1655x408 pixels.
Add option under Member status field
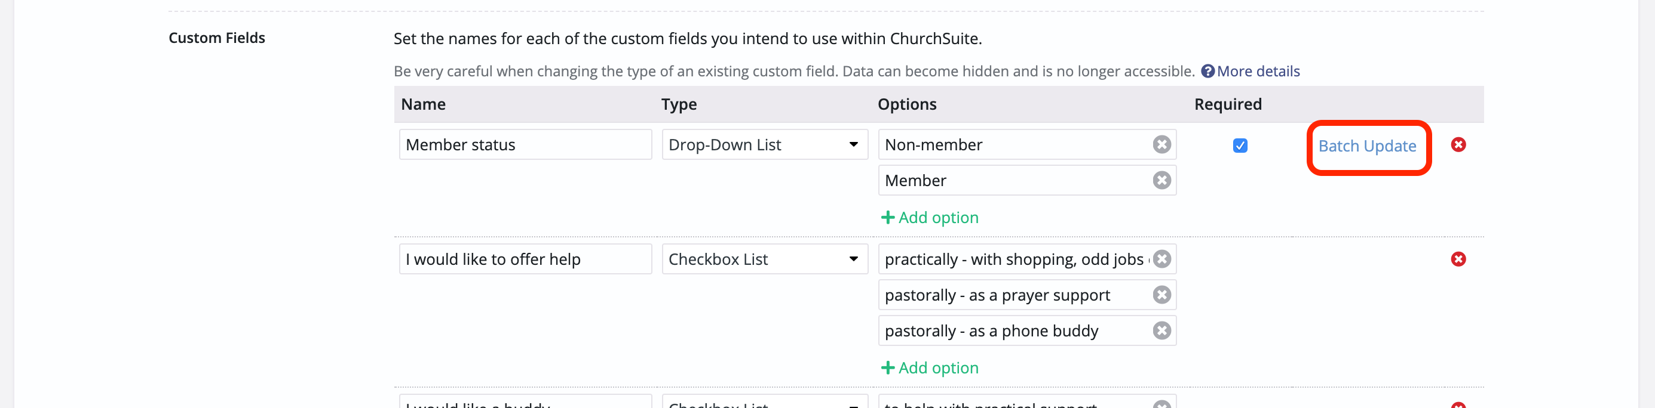click(930, 218)
